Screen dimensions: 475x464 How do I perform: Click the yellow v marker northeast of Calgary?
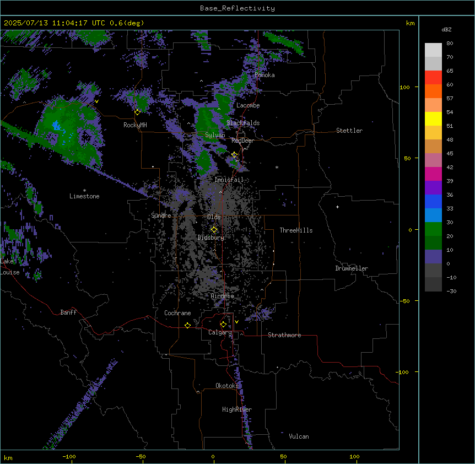point(236,322)
